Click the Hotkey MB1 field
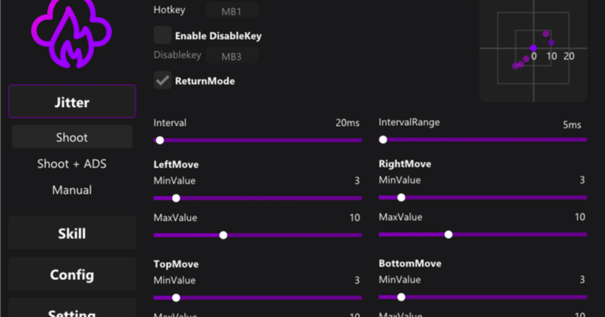Screen dimensions: 605x317 pyautogui.click(x=232, y=11)
